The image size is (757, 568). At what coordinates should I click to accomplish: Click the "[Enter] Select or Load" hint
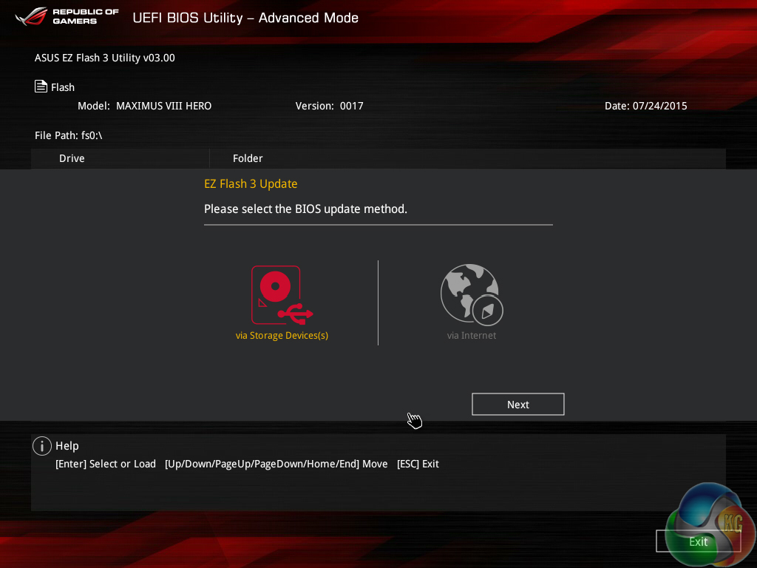[x=106, y=464]
